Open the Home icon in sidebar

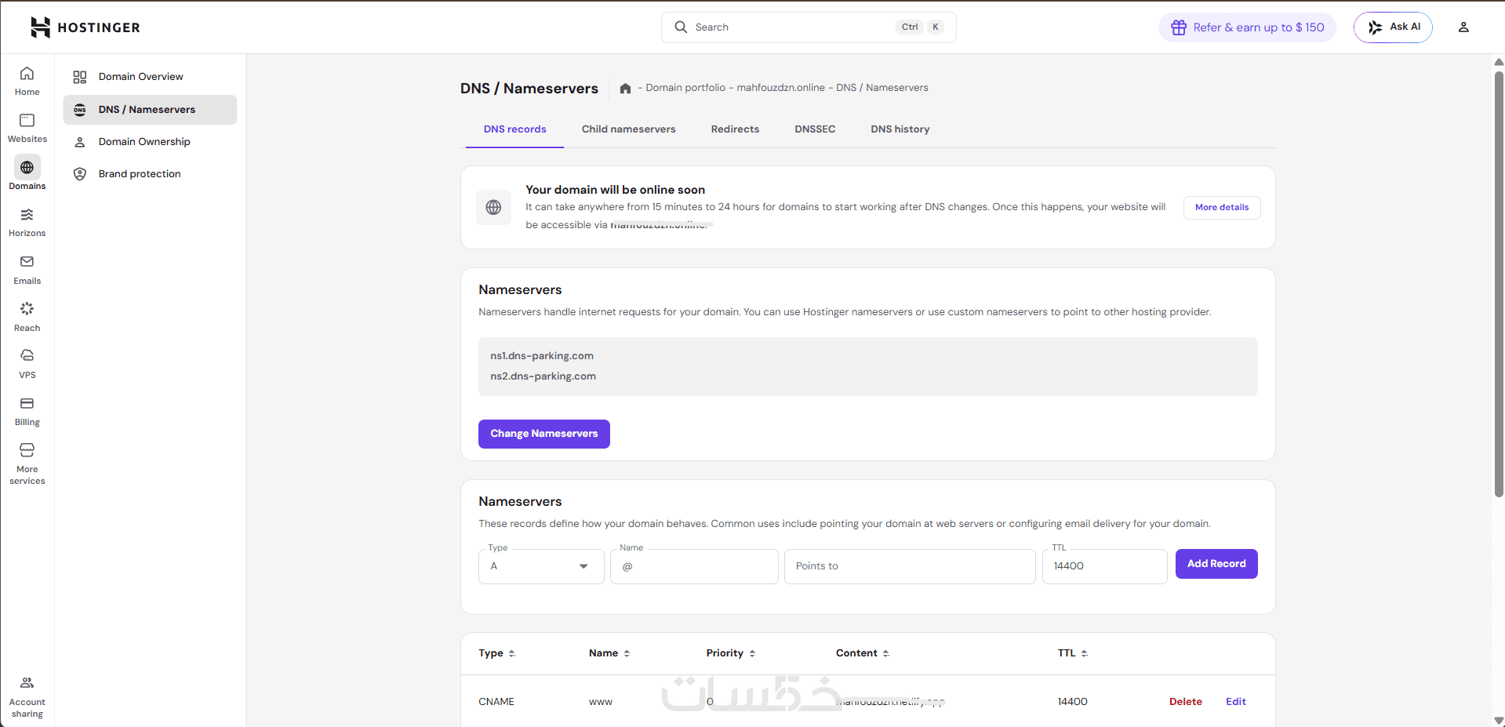(27, 81)
